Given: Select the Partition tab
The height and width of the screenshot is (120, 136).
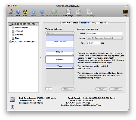Looking at the screenshot, I should click(85, 23).
